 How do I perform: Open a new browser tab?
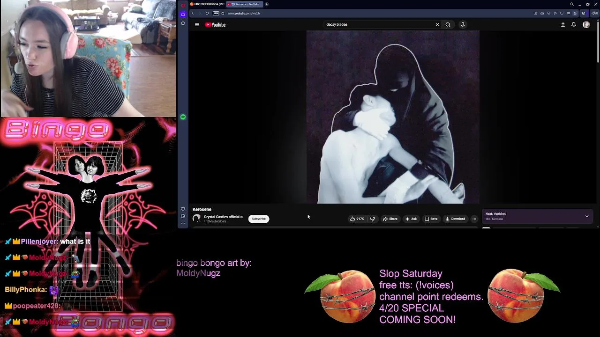[x=267, y=4]
